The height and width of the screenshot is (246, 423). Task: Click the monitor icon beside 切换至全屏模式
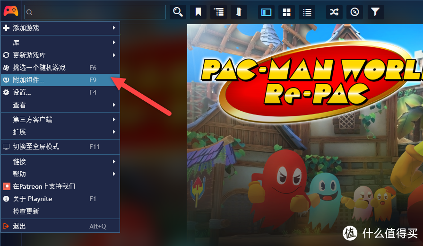[x=6, y=147]
